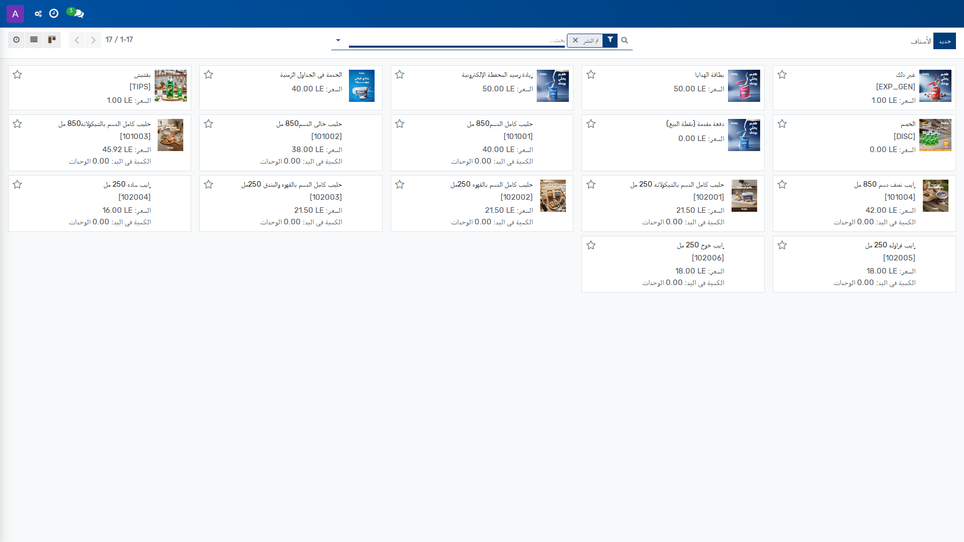Click the 16.00 LE price text
This screenshot has width=964, height=542.
pyautogui.click(x=117, y=210)
